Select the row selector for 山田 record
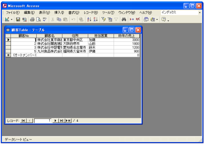Viewport: 204px width, 144px height. coord(8,44)
